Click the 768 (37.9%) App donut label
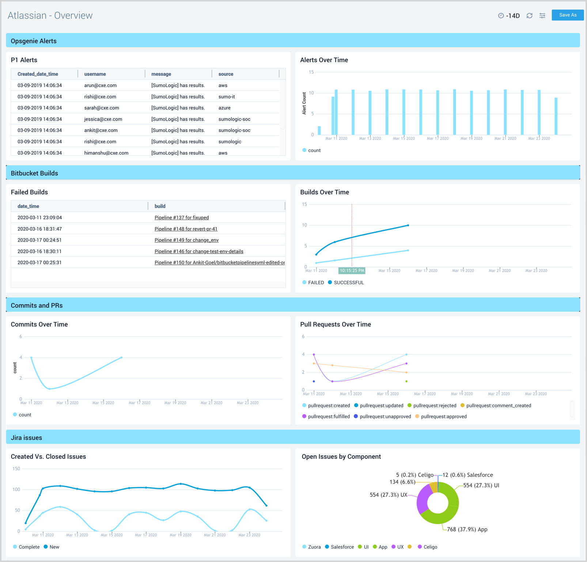The height and width of the screenshot is (562, 587). 467,529
